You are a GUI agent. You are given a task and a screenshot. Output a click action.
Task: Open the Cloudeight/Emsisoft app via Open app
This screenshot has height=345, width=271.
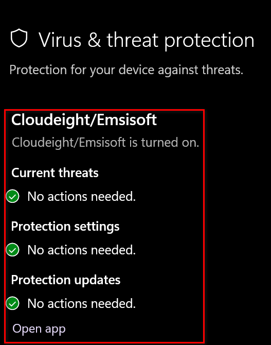39,330
